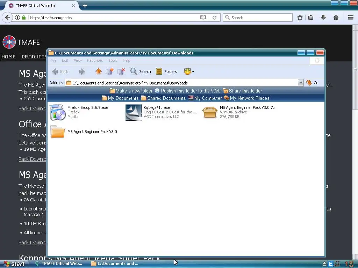This screenshot has width=358, height=268.
Task: Click the bottom Pack Download link
Action: 33,243
